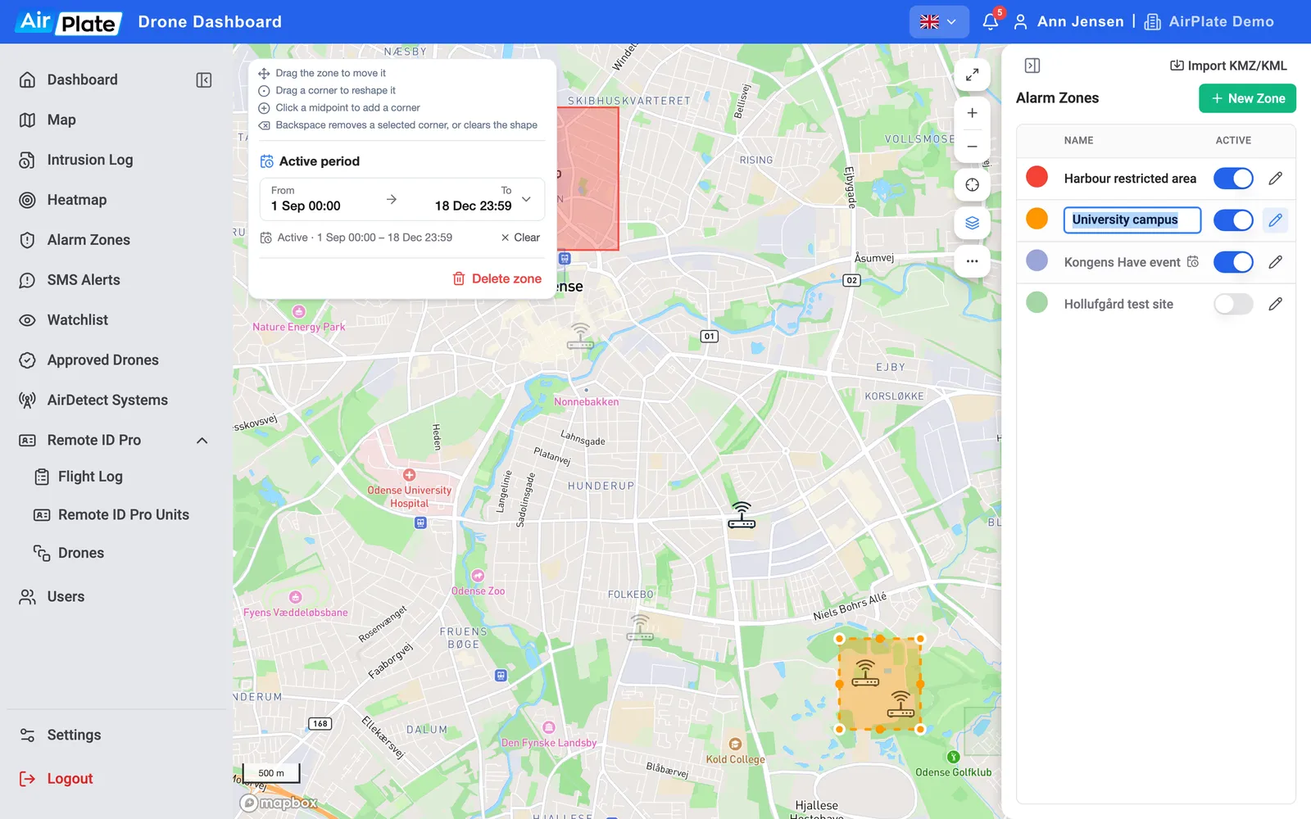Recenter map with the locate icon
Viewport: 1311px width, 819px height.
(972, 185)
